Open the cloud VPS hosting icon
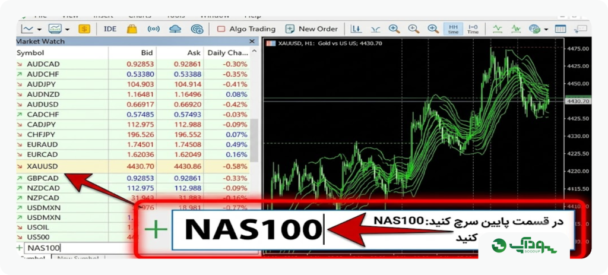The height and width of the screenshot is (275, 608). [176, 29]
